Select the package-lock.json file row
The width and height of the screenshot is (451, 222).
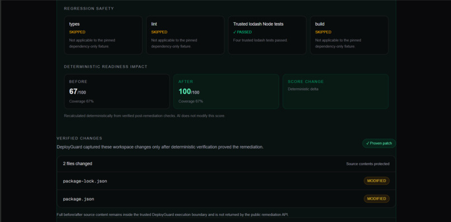226,181
